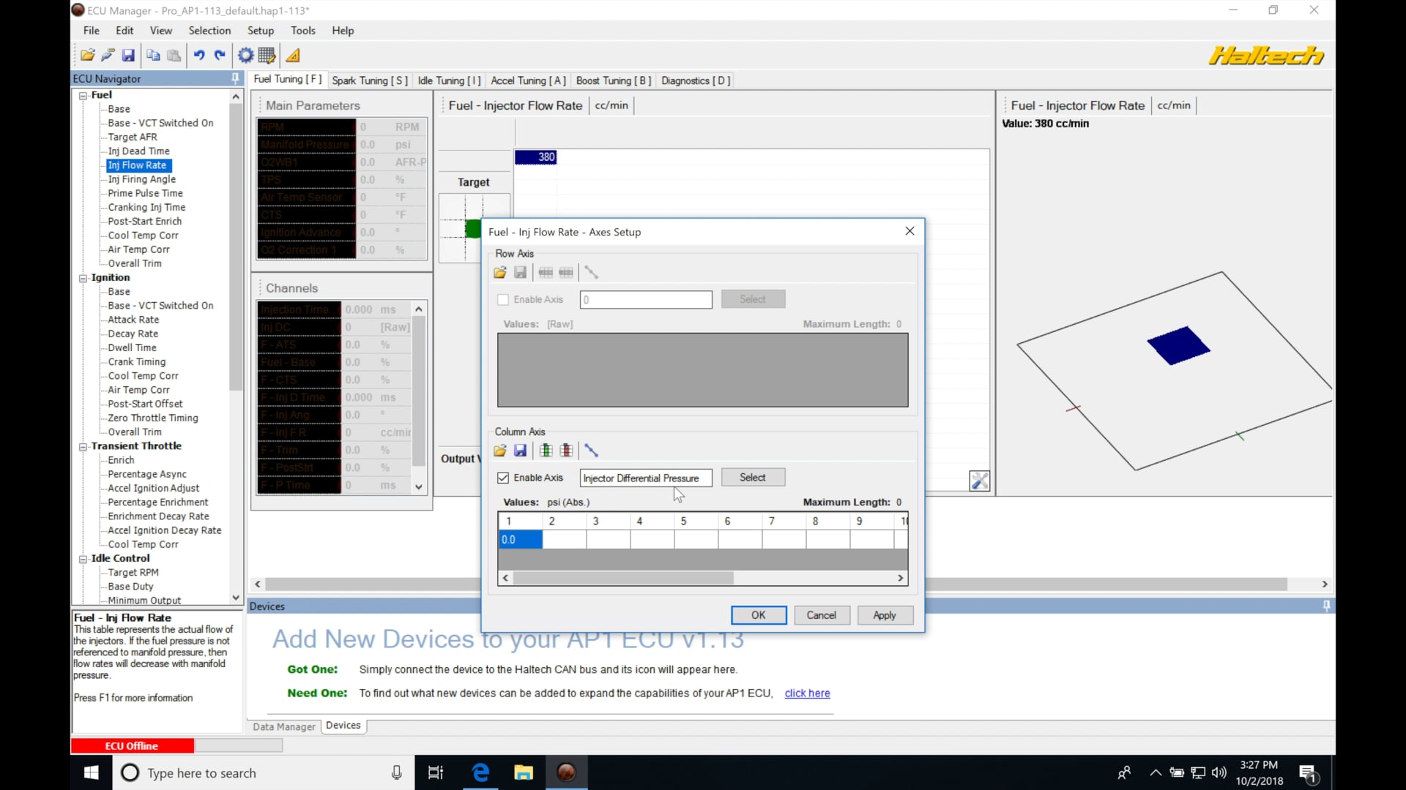Screen dimensions: 1406x790
Task: Pin the ECU Navigator panel
Action: 235,78
